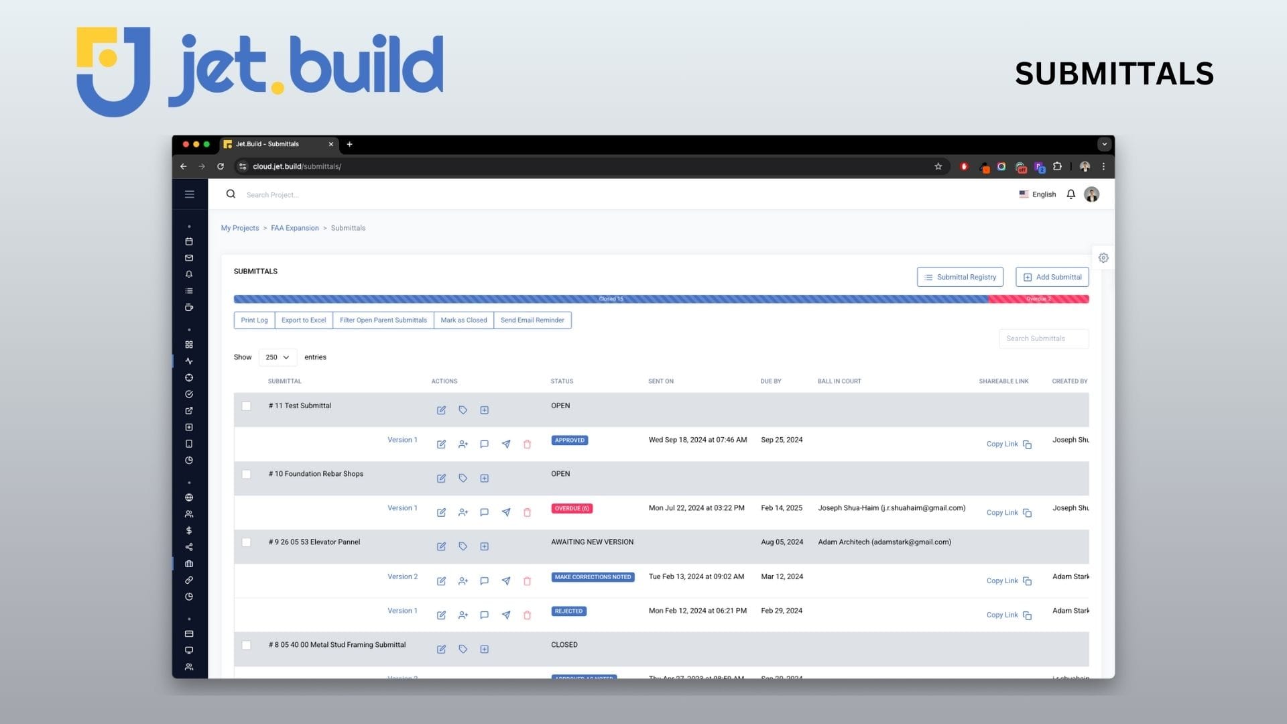Open the notifications bell in top header

1070,194
